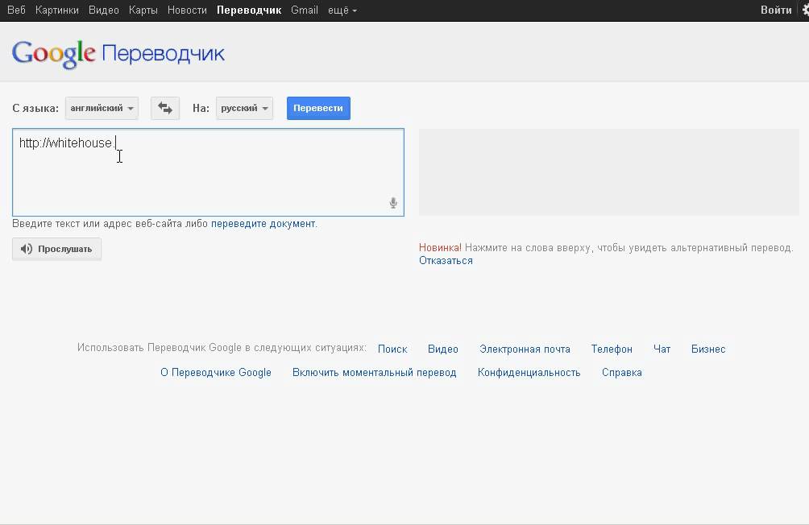Screen dimensions: 809x525
Task: Click the Отказаться link
Action: pos(446,261)
